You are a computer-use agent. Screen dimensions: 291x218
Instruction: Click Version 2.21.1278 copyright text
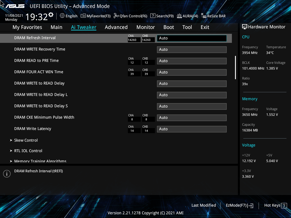(145, 213)
